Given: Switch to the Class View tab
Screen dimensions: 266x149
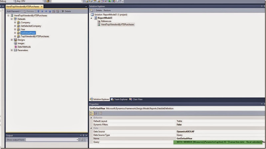Looking at the screenshot, I should tap(136, 99).
